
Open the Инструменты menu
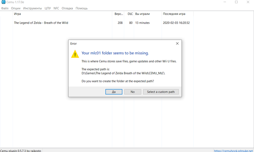coord(32,8)
